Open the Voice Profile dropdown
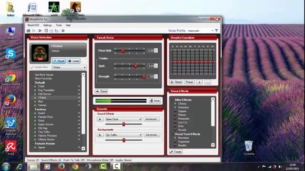 point(212,30)
